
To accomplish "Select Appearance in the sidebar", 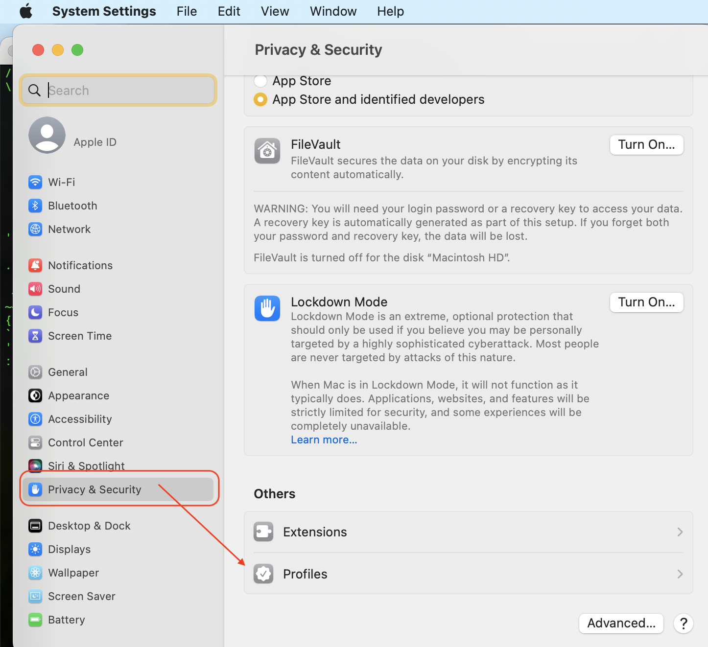I will click(79, 395).
